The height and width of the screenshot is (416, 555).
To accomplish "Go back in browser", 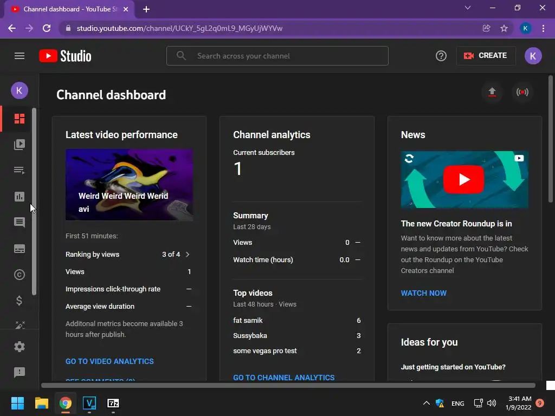I will pos(12,28).
